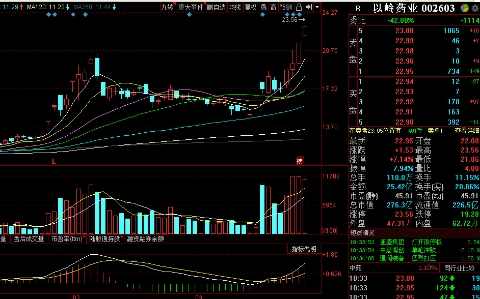This screenshot has height=299, width=480.
Task: Click the 同行业比较 button
Action: (x=460, y=268)
